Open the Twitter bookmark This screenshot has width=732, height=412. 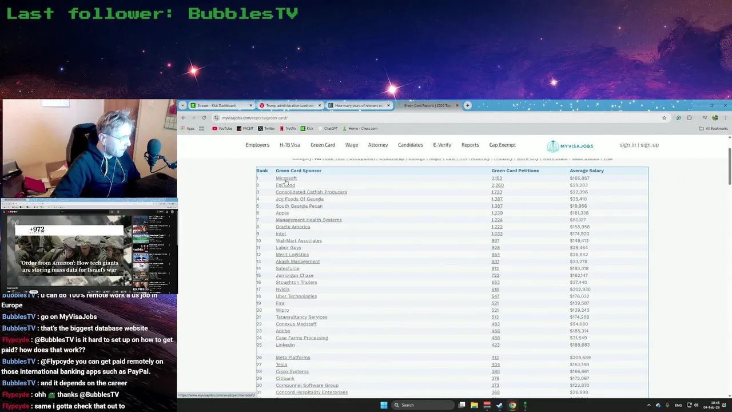(x=266, y=128)
